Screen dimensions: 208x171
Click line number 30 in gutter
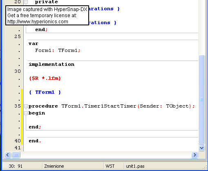click(18, 71)
